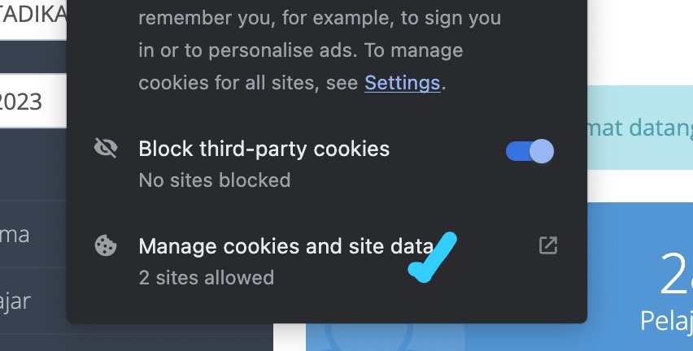Viewport: 693px width, 351px height.
Task: Click the 'remember you, for example' text line
Action: point(320,18)
